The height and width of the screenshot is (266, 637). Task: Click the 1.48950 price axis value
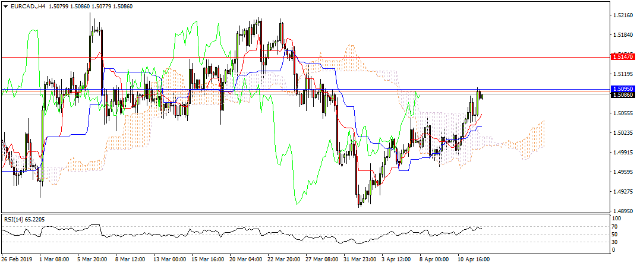pos(625,211)
